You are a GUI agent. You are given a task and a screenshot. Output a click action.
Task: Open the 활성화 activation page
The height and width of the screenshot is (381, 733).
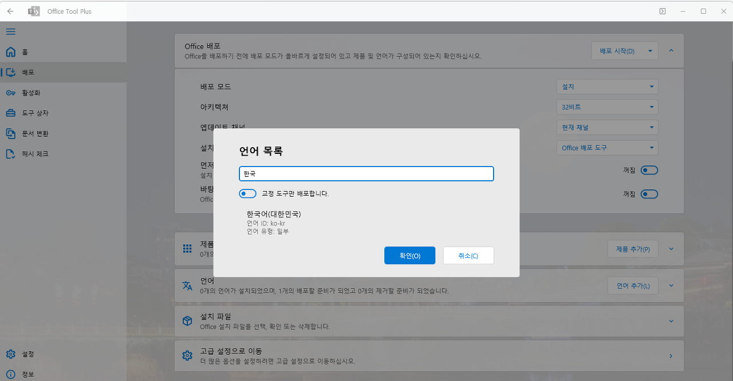click(x=63, y=93)
